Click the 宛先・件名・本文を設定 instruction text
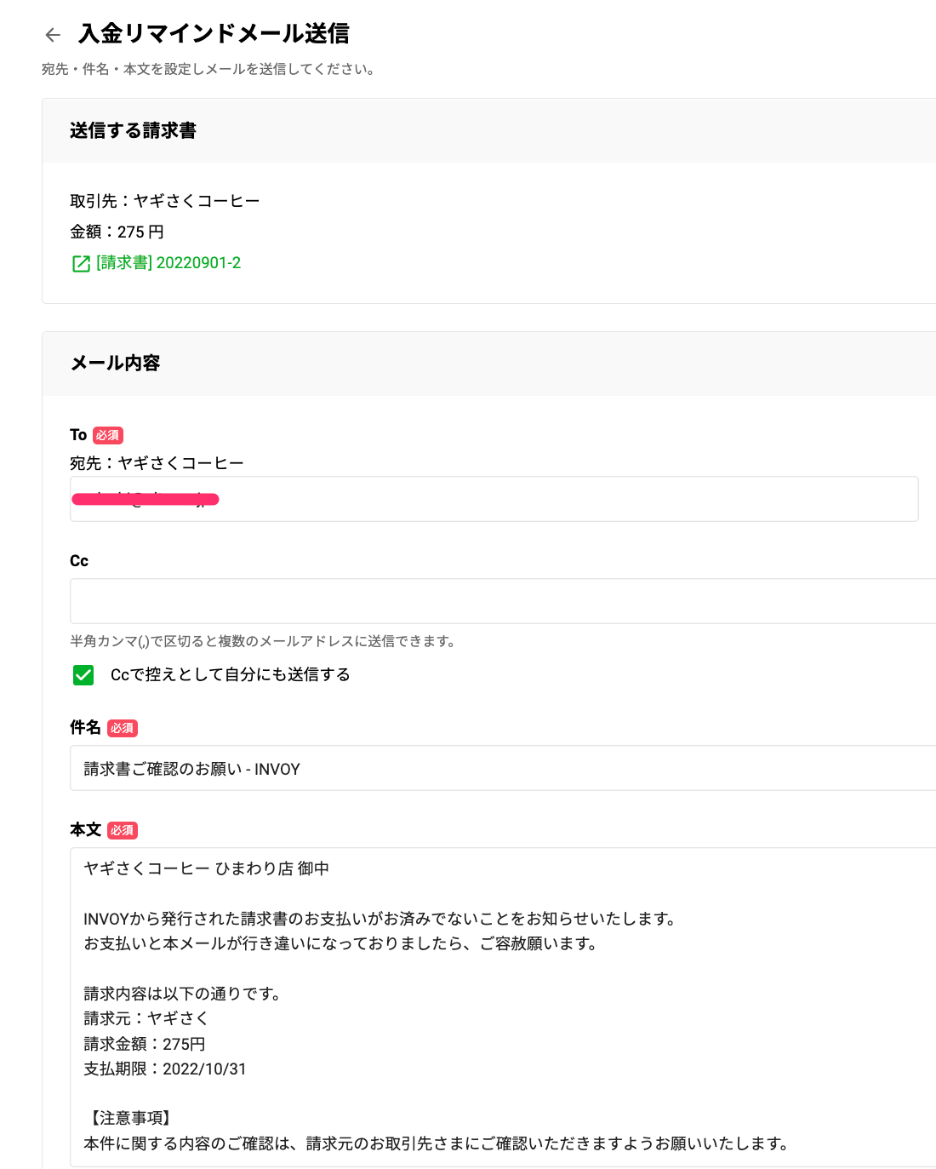This screenshot has width=936, height=1169. pos(208,69)
